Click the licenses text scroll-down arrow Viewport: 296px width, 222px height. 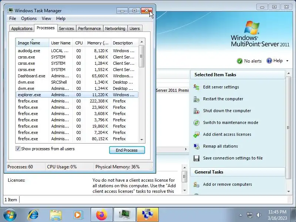coord(185,190)
